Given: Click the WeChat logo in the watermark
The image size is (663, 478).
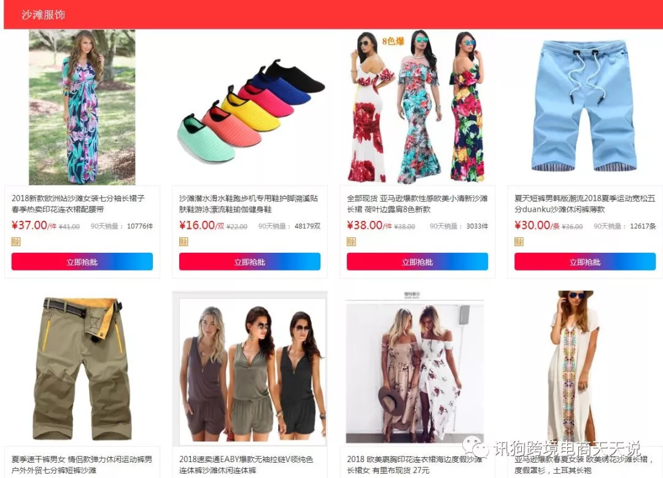Looking at the screenshot, I should (476, 448).
